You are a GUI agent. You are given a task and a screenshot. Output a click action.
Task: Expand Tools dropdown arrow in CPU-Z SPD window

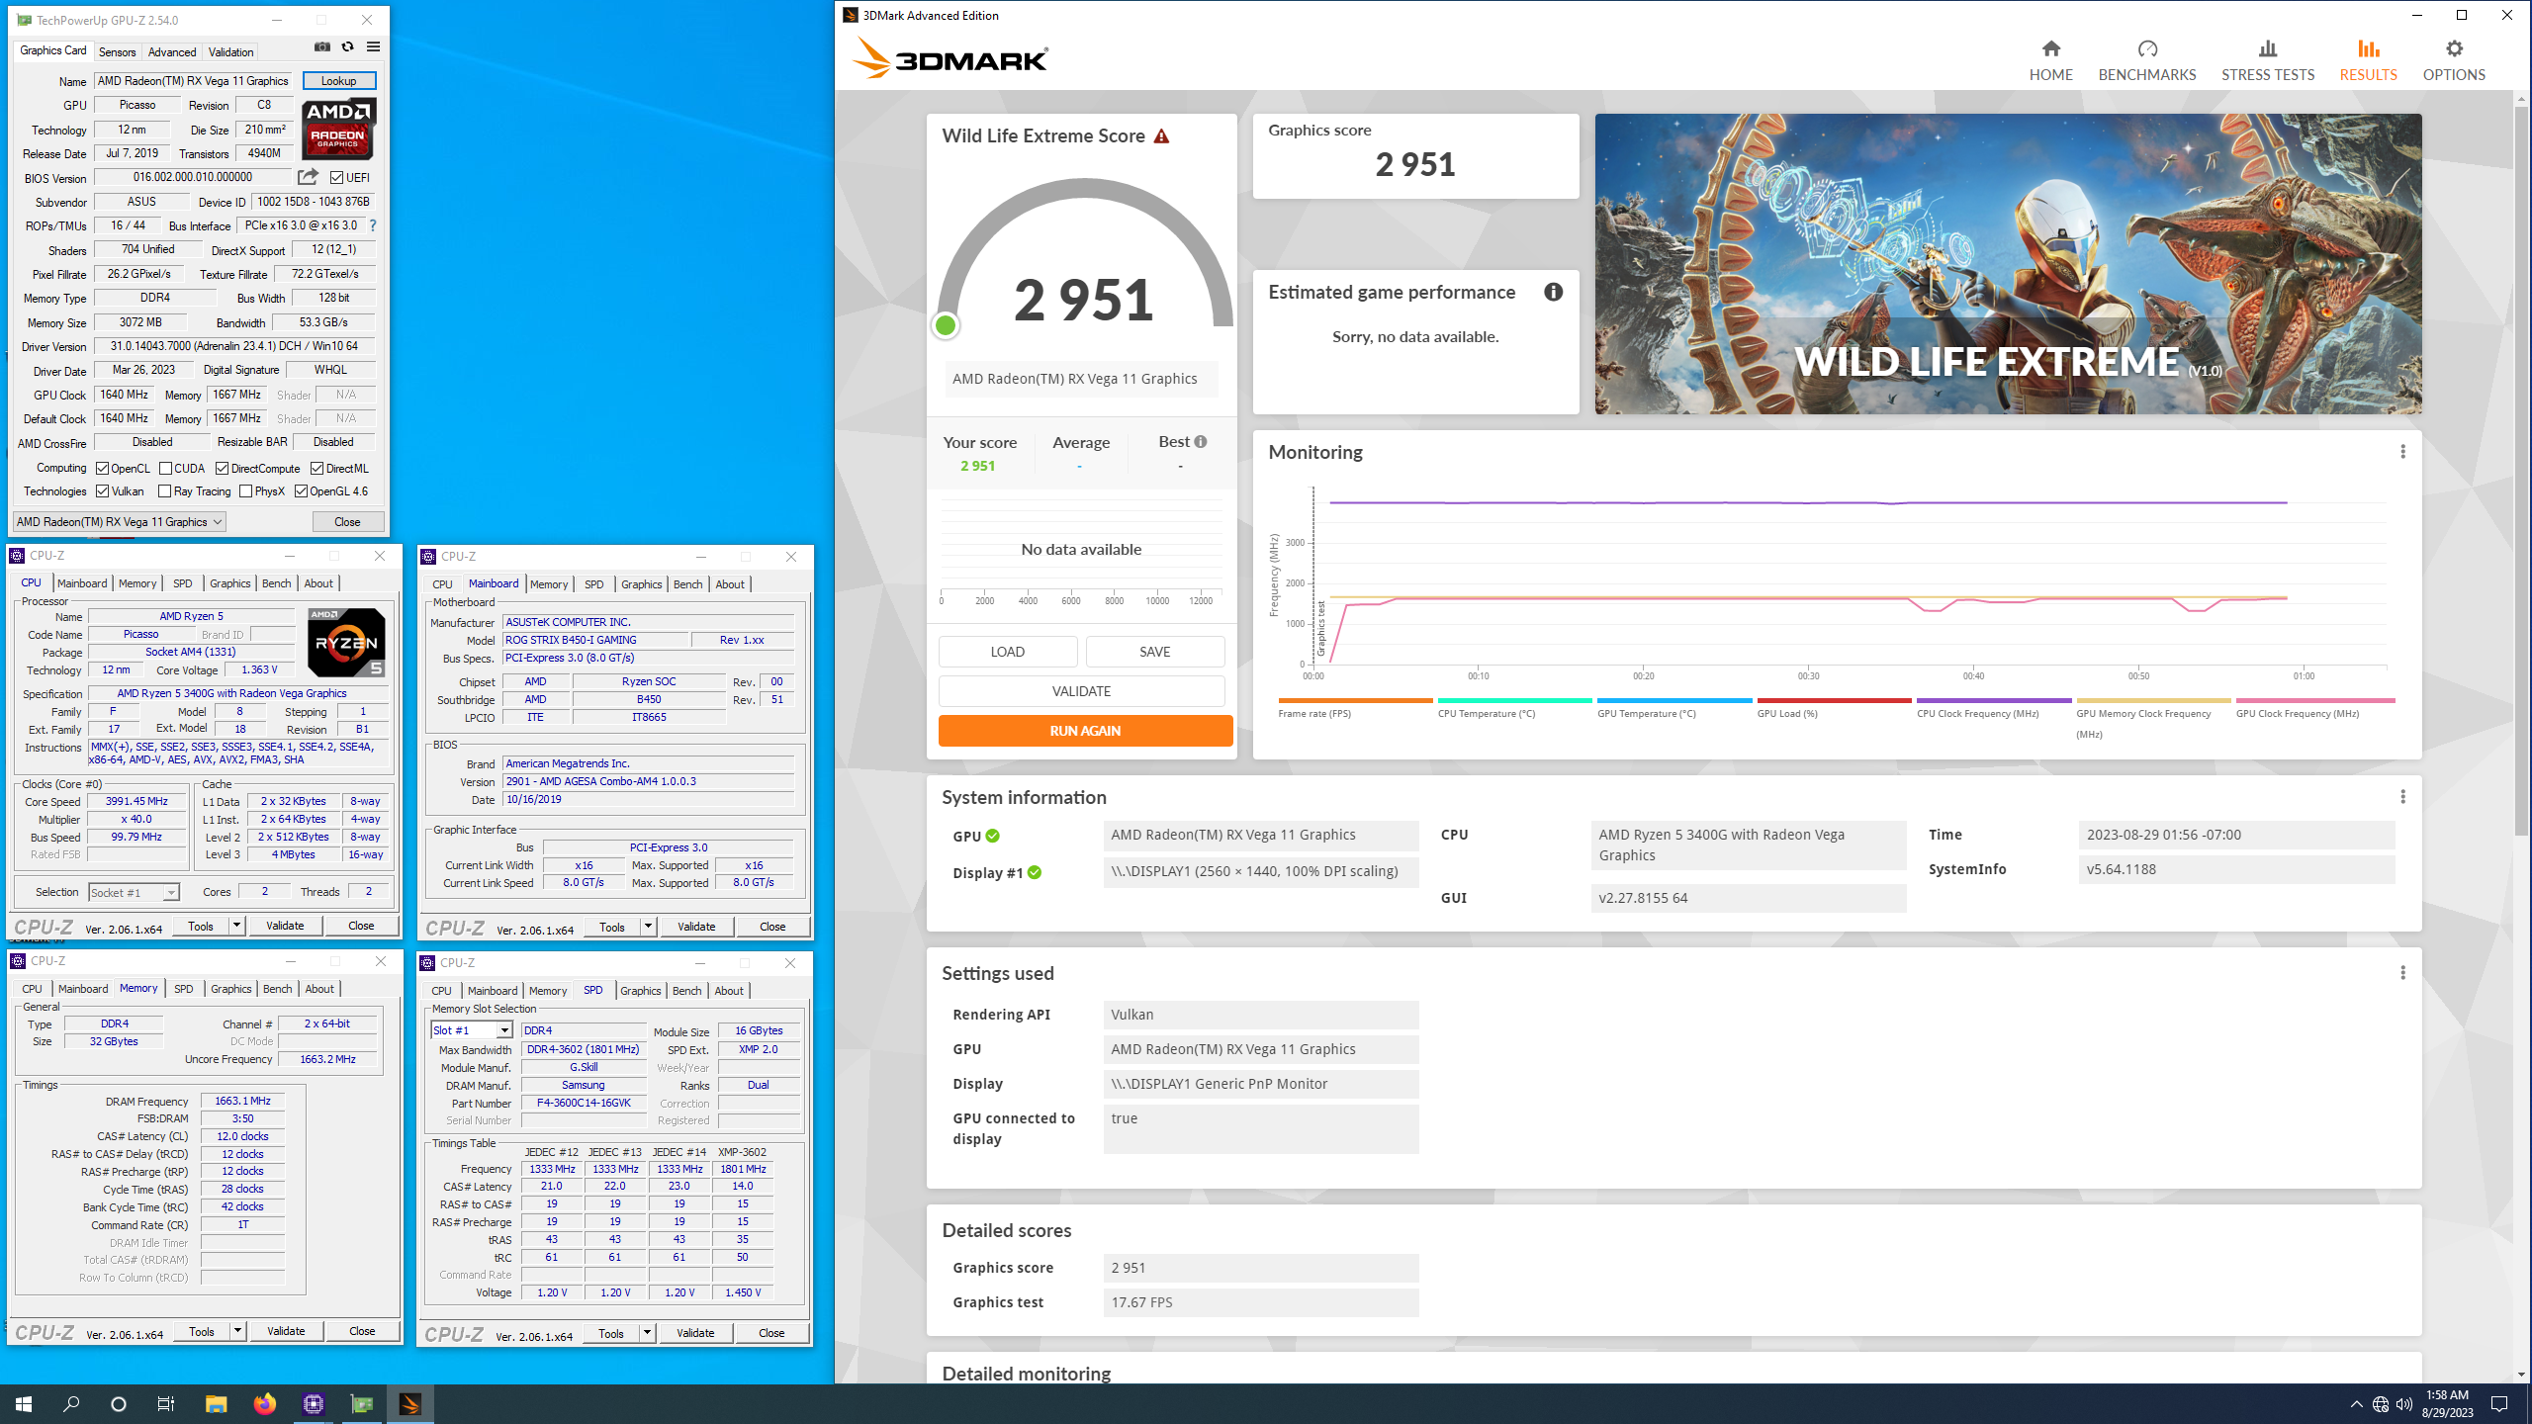point(647,1333)
